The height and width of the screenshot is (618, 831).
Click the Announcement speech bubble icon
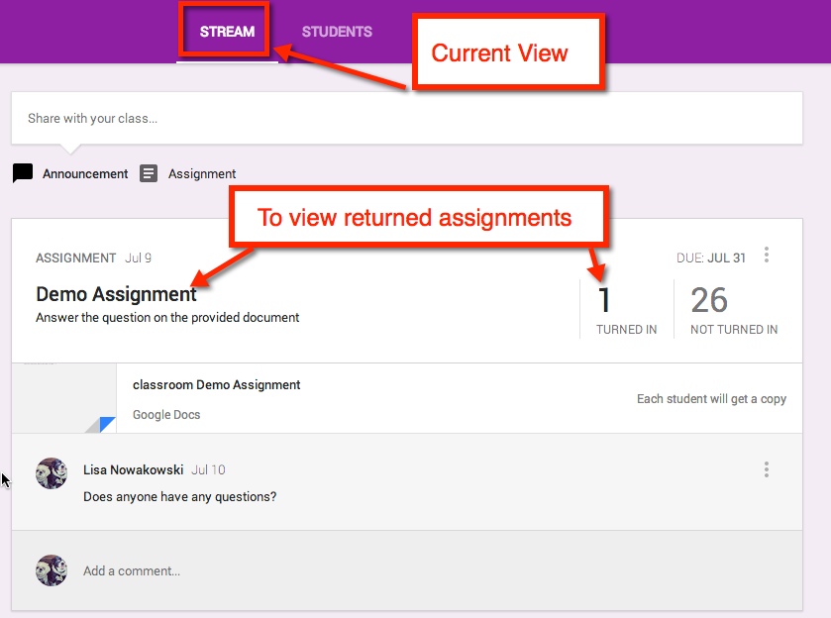(x=23, y=173)
